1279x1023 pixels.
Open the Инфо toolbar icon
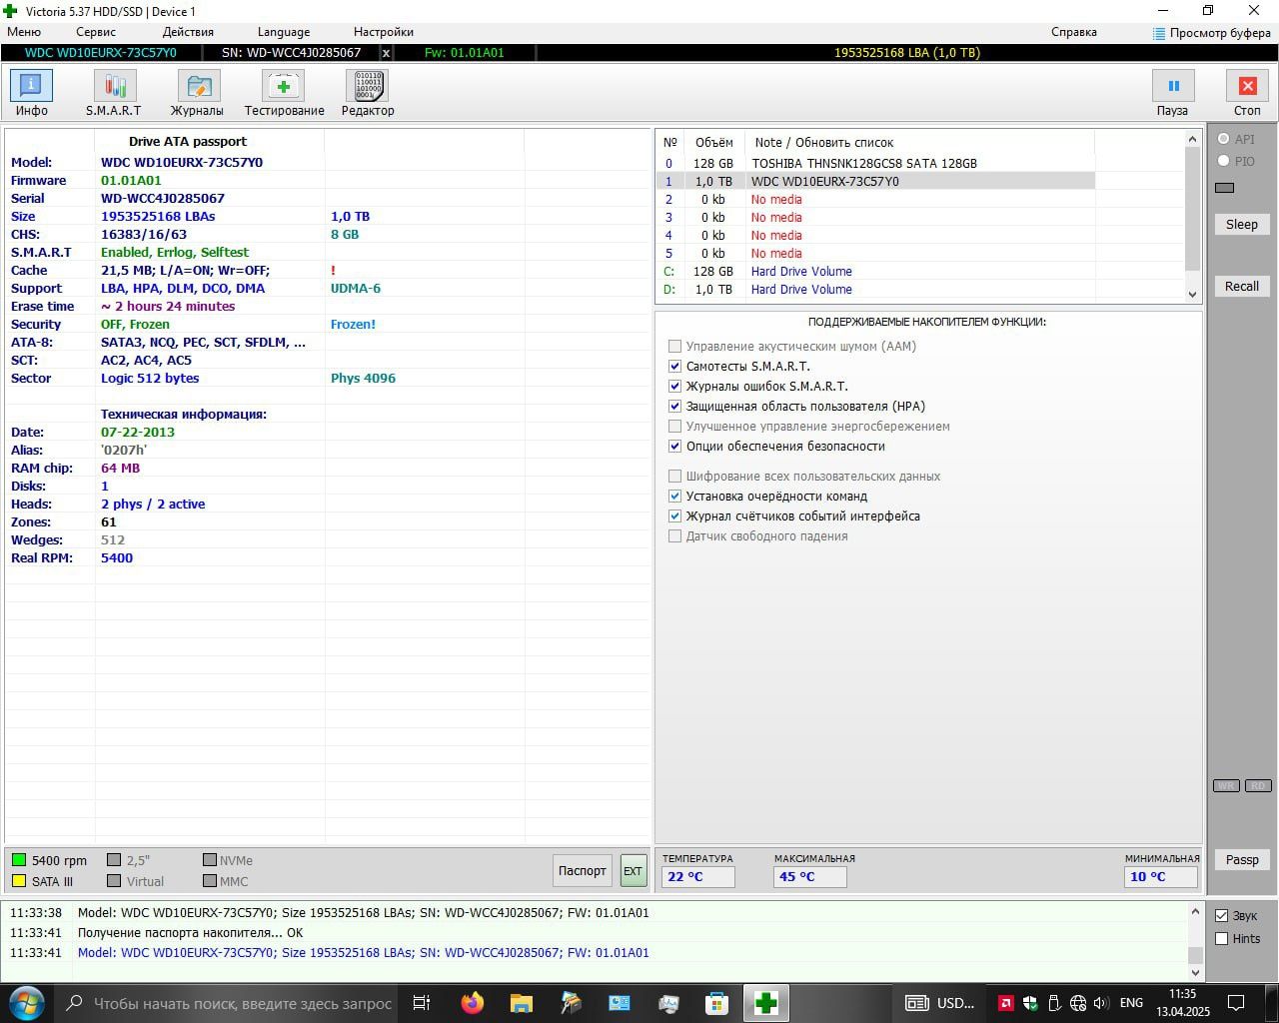pyautogui.click(x=31, y=86)
